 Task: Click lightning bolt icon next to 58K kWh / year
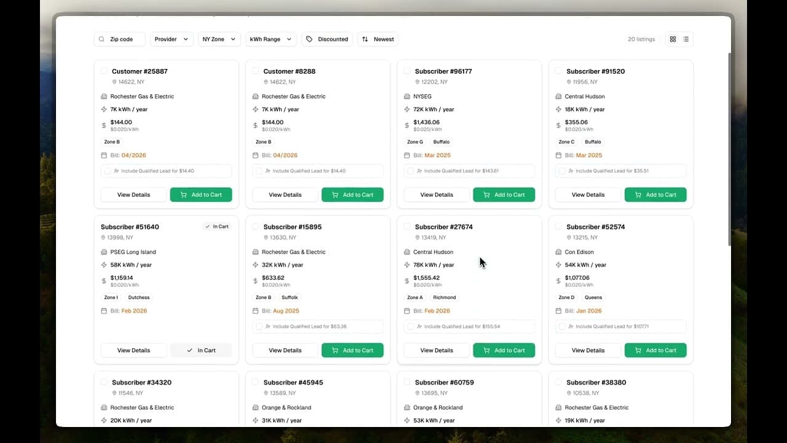104,265
